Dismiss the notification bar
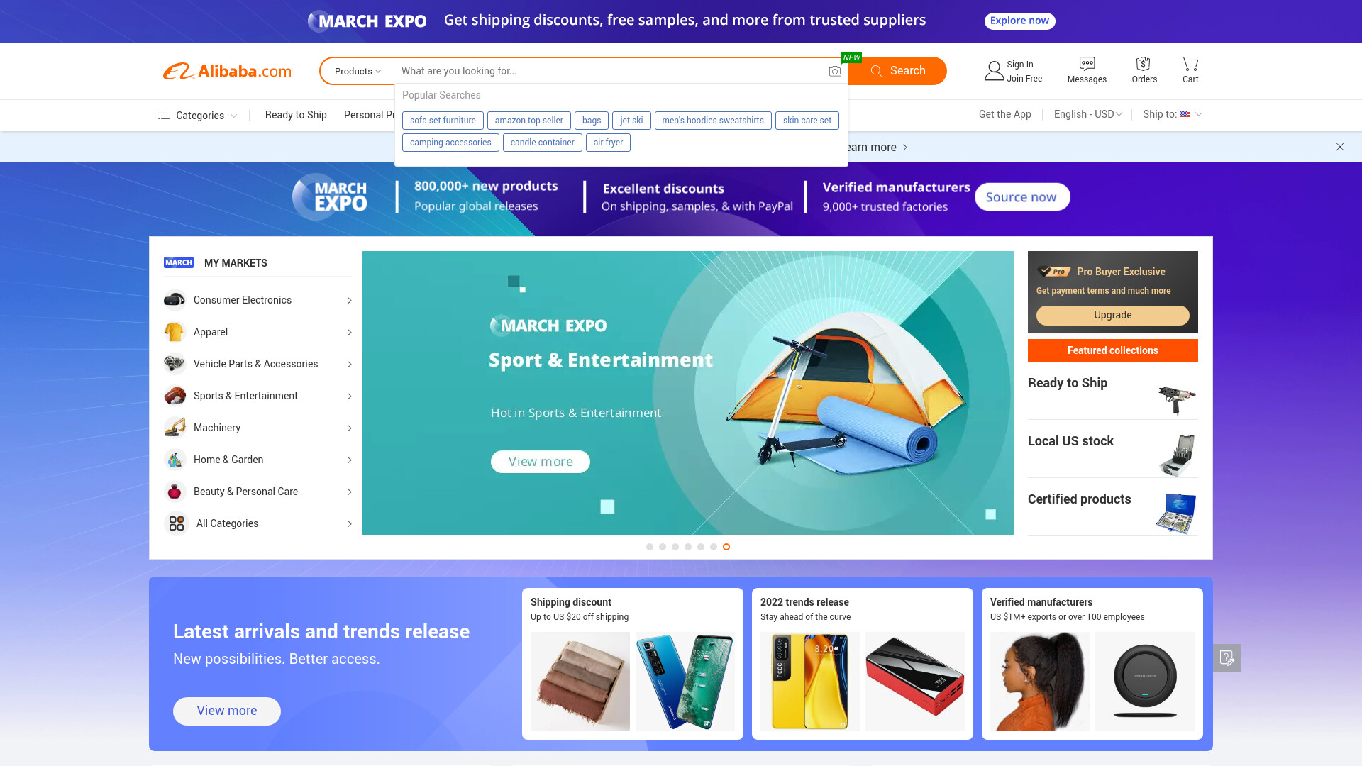The image size is (1362, 766). point(1340,147)
